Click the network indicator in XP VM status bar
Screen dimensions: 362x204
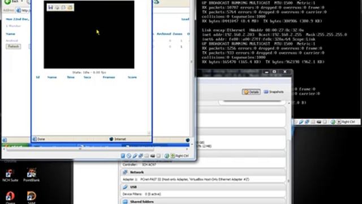(141, 156)
